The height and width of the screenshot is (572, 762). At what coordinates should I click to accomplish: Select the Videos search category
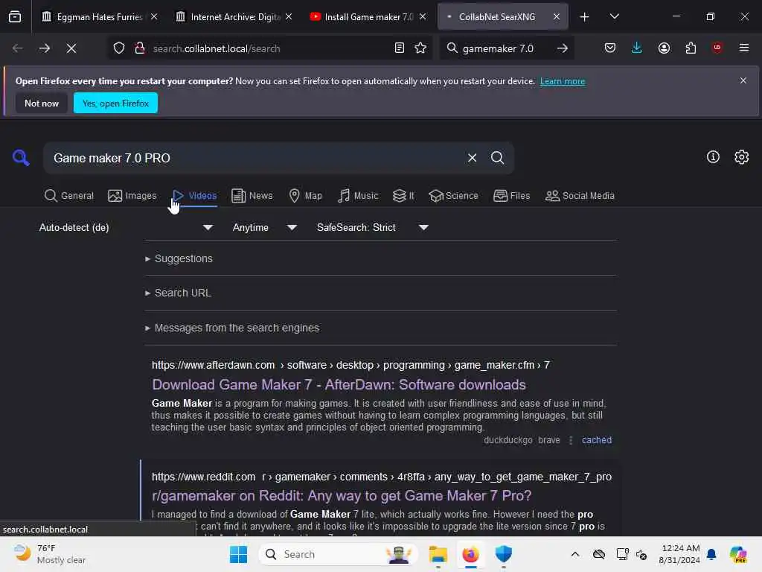(x=194, y=196)
